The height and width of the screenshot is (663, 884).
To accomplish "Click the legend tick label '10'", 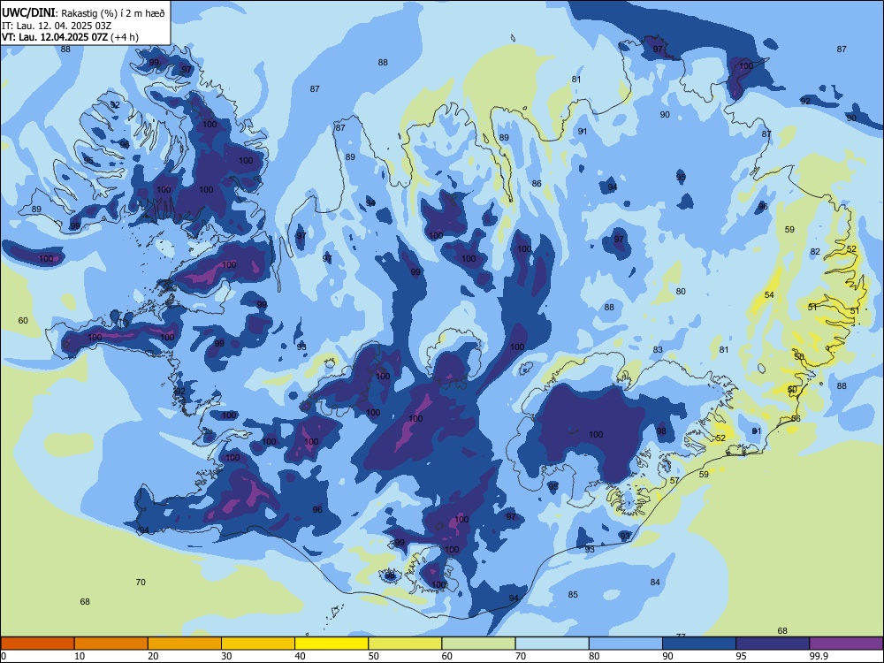I will 80,656.
